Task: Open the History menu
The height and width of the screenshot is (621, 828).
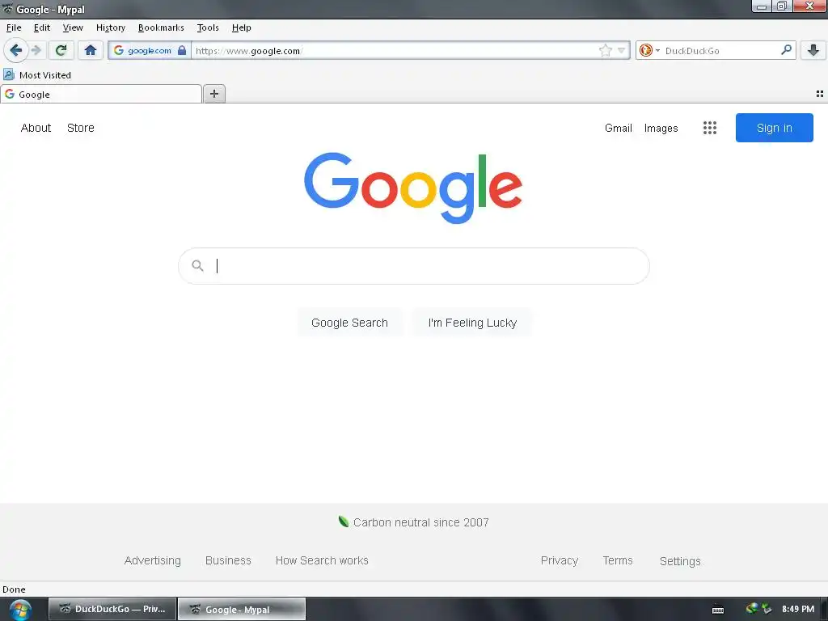Action: point(110,28)
